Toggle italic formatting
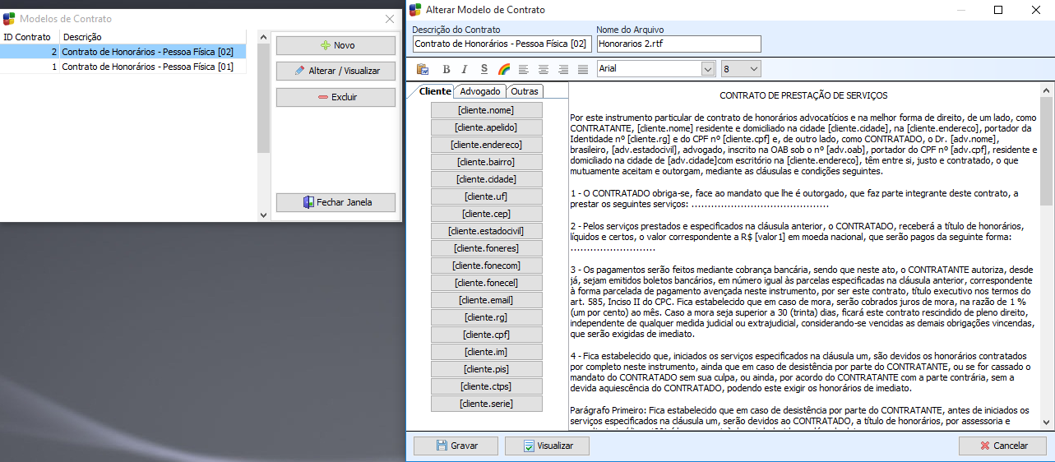Image resolution: width=1055 pixels, height=462 pixels. pyautogui.click(x=465, y=69)
